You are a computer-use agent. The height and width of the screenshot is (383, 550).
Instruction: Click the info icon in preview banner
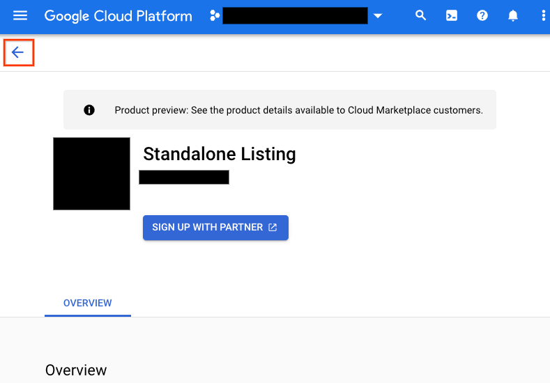(x=89, y=110)
